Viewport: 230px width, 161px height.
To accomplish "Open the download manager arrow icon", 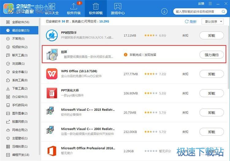I will pos(164,11).
